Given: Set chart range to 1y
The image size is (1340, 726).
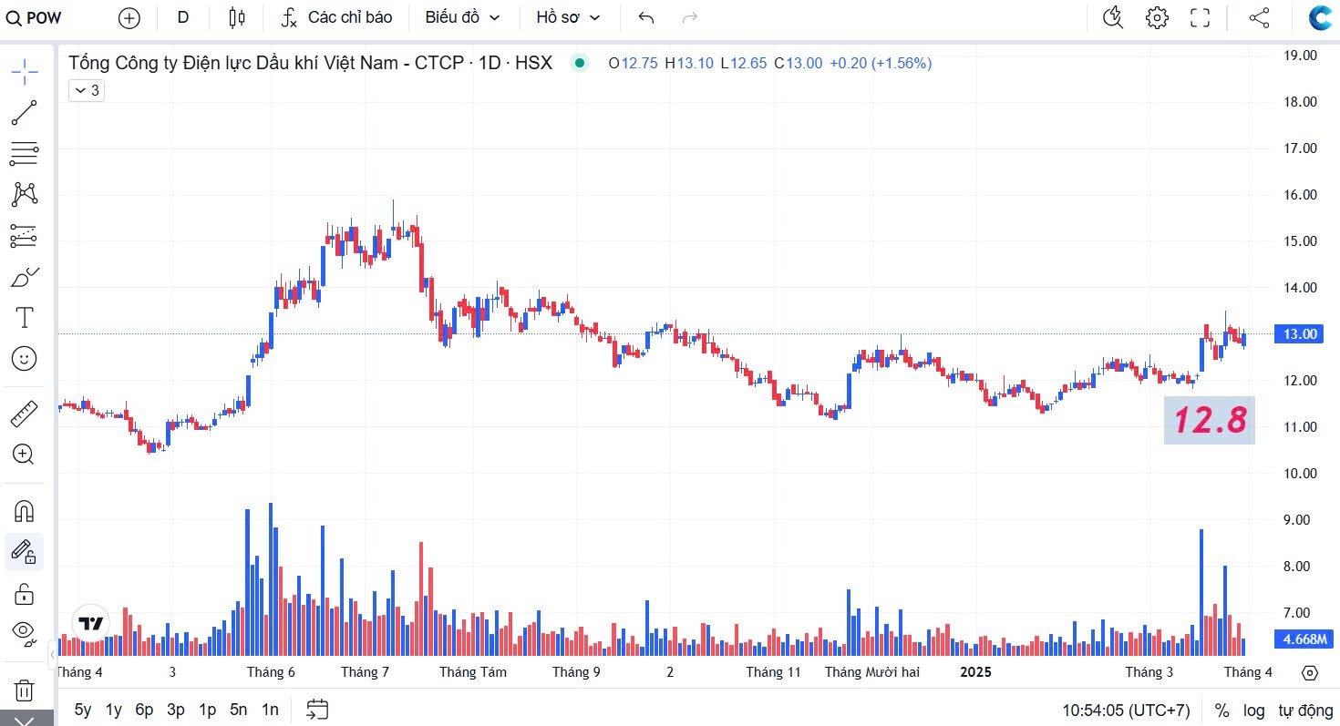Looking at the screenshot, I should [x=114, y=710].
